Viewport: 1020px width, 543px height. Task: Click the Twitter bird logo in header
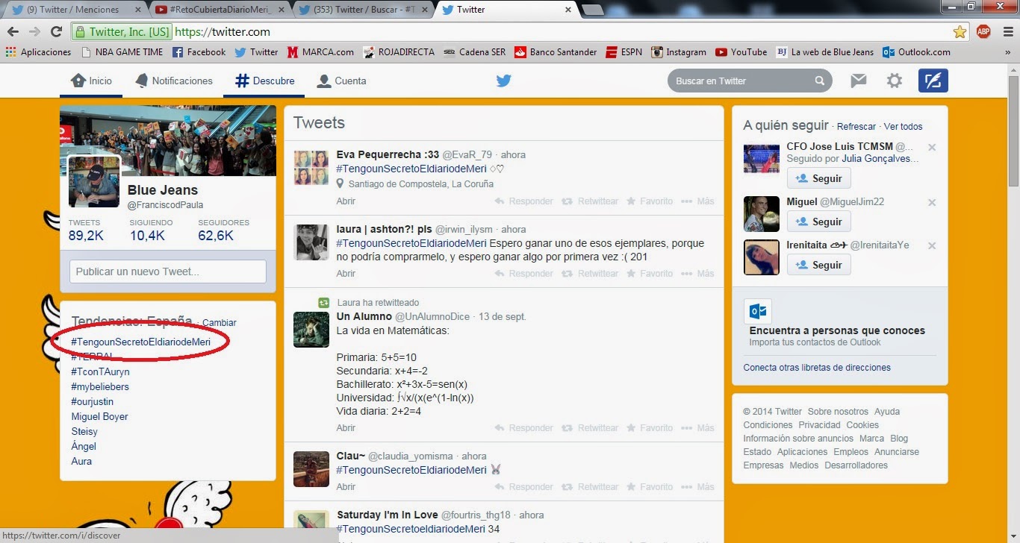coord(504,81)
